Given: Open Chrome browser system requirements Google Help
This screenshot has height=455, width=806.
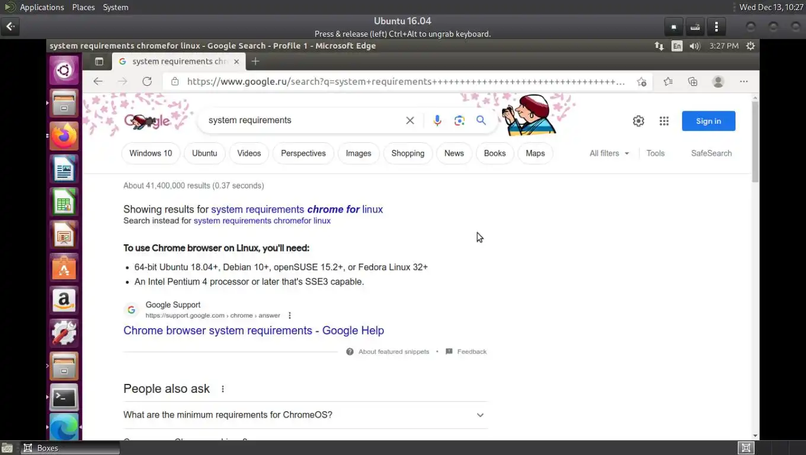Looking at the screenshot, I should 254,331.
